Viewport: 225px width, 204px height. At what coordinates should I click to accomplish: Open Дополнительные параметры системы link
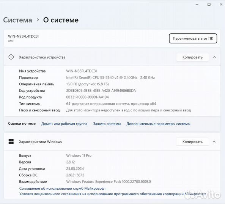[158, 124]
